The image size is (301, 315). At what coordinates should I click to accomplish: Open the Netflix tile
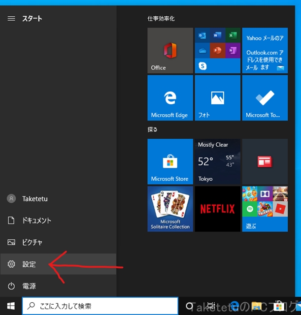click(x=218, y=209)
